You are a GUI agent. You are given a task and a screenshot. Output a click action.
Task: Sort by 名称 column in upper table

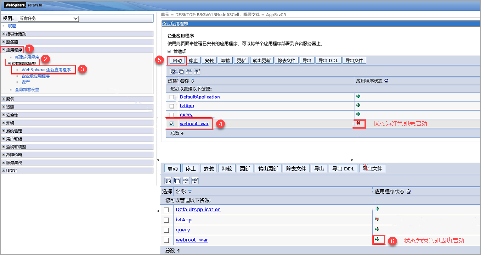(192, 81)
